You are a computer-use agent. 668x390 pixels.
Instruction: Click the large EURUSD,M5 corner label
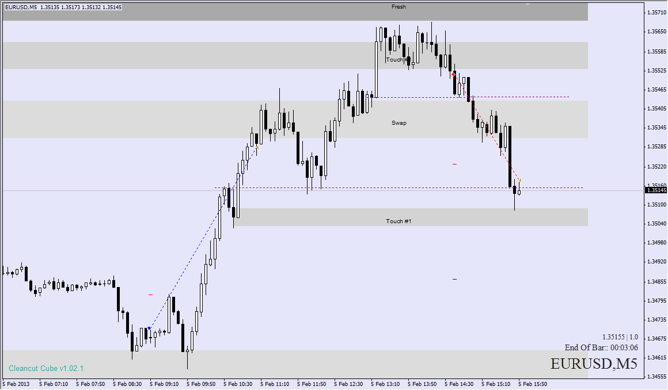point(594,364)
